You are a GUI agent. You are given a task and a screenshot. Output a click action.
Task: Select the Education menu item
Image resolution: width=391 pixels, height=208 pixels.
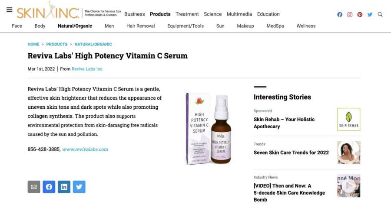tap(268, 14)
